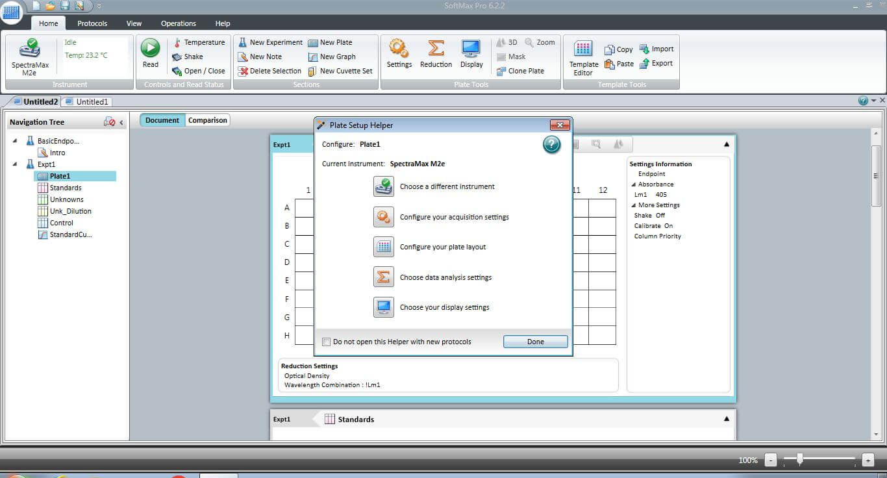This screenshot has height=478, width=887.
Task: Select the SpectraMax M2e instrument icon
Action: (30, 50)
